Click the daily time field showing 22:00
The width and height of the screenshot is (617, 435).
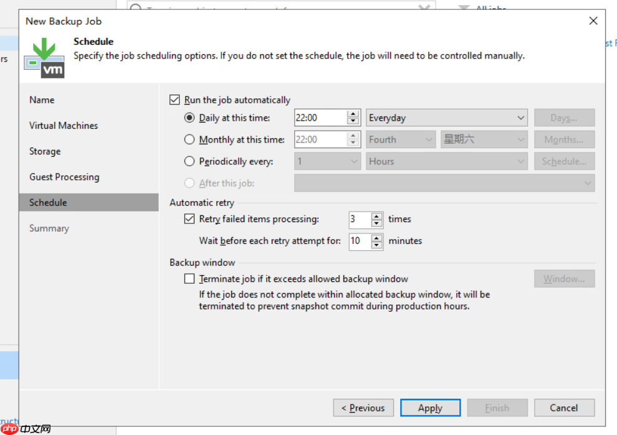tap(318, 118)
